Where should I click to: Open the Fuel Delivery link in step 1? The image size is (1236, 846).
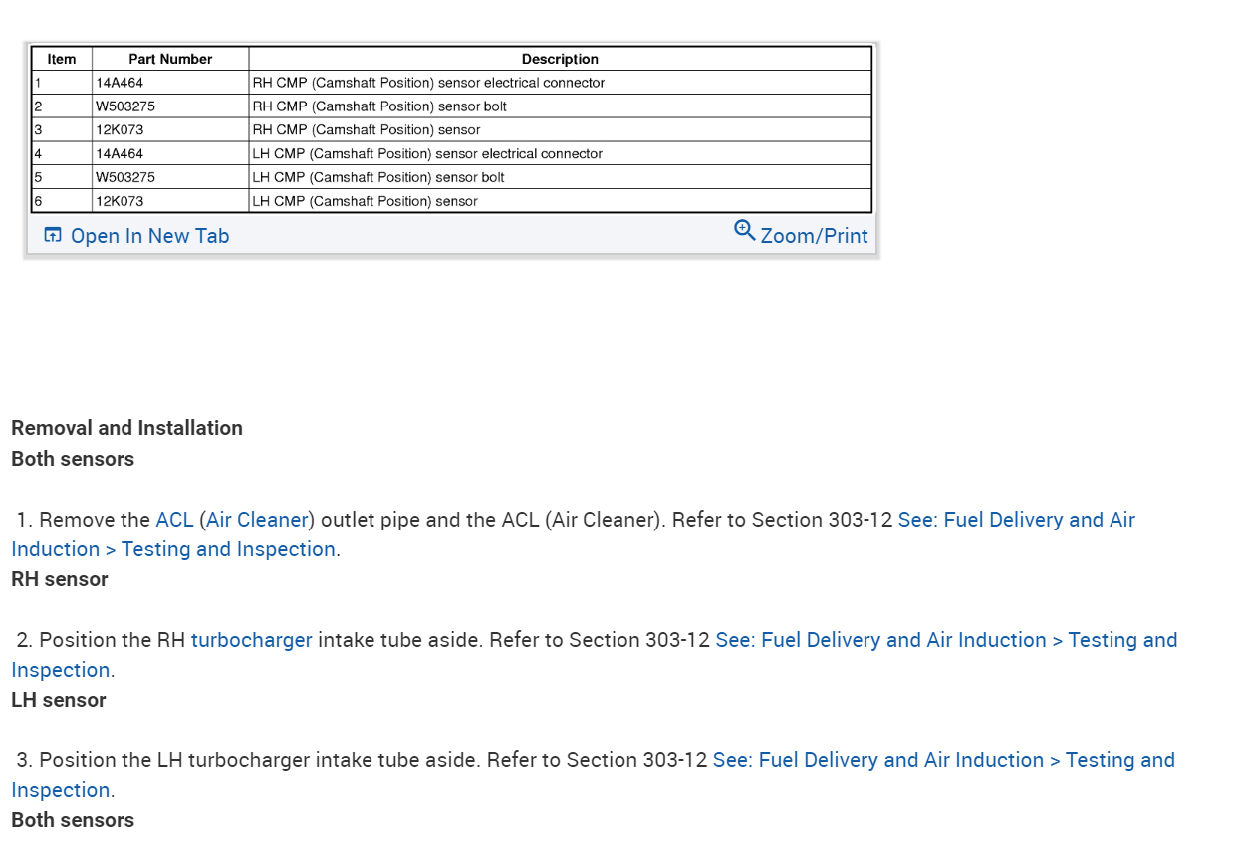1016,520
